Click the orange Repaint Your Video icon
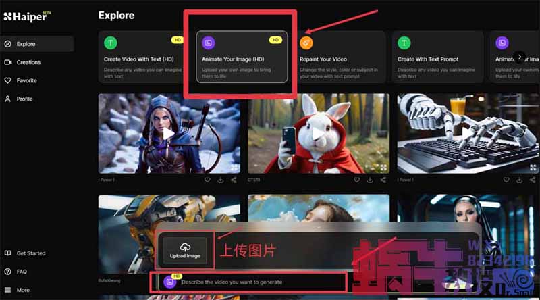Screen dimensions: 540x300 pyautogui.click(x=306, y=42)
